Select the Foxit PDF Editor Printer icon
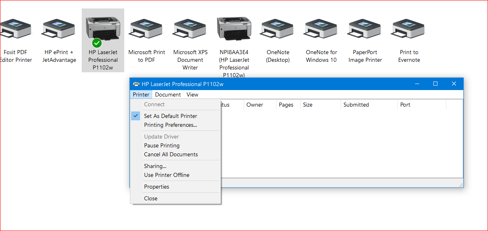The width and height of the screenshot is (488, 231). point(15,29)
